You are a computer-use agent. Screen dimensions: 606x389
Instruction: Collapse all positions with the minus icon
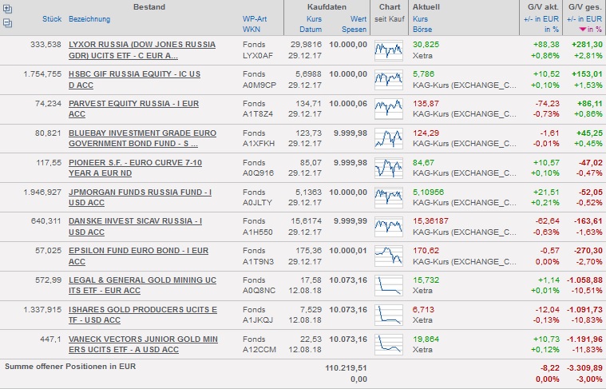tap(7, 23)
